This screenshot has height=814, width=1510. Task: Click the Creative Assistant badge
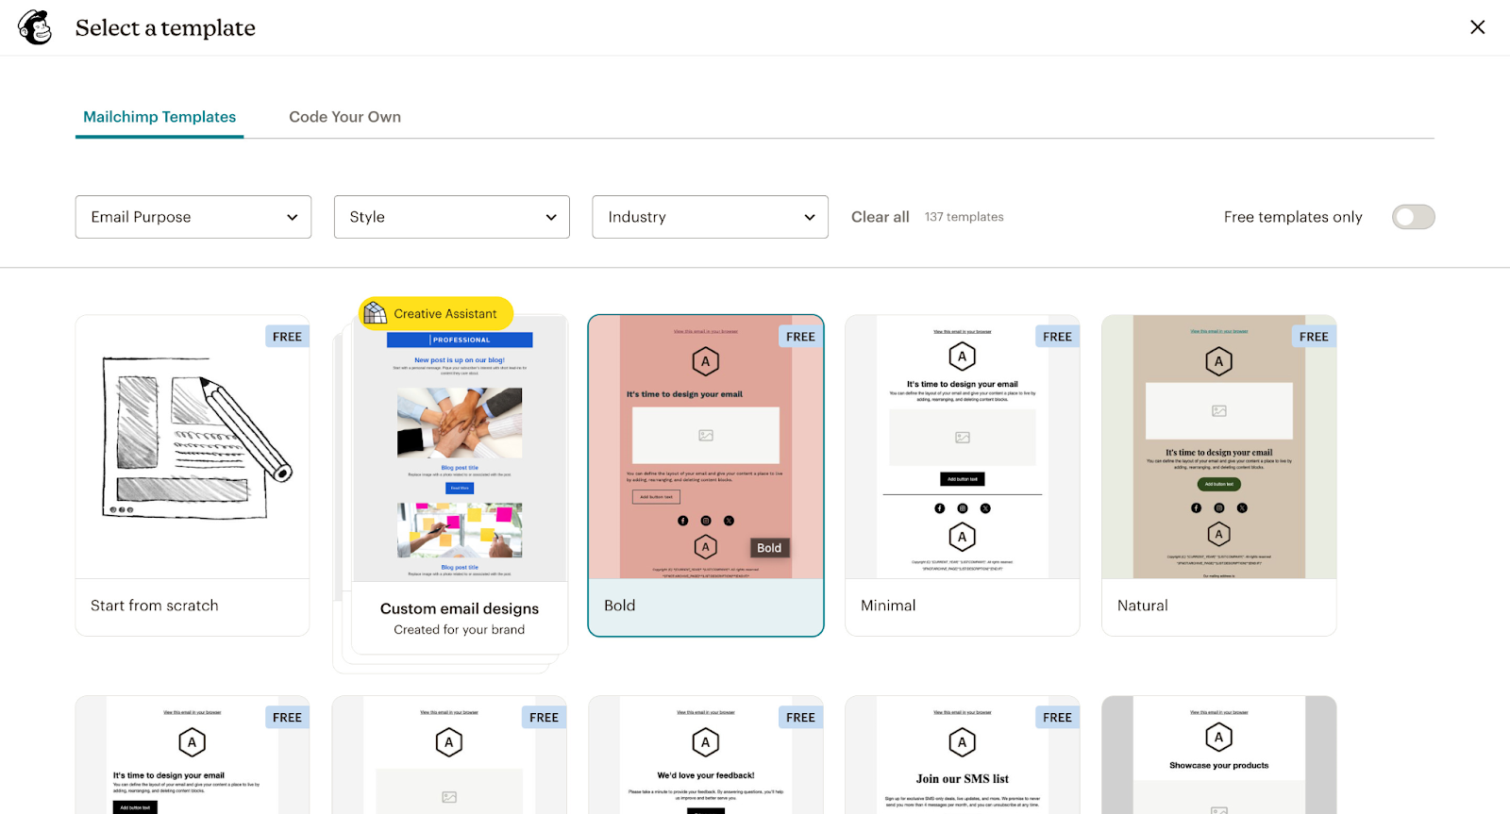click(436, 313)
